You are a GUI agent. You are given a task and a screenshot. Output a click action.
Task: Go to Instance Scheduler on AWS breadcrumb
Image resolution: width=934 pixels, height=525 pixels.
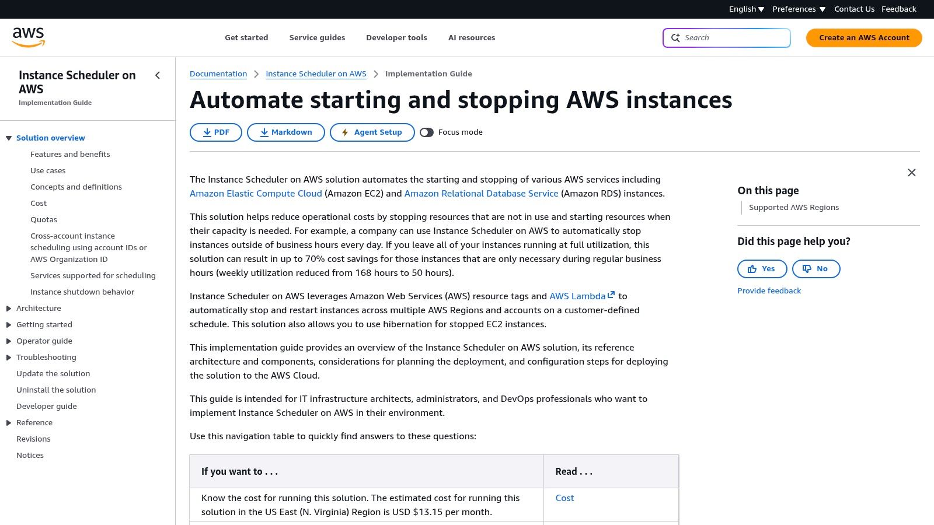316,74
